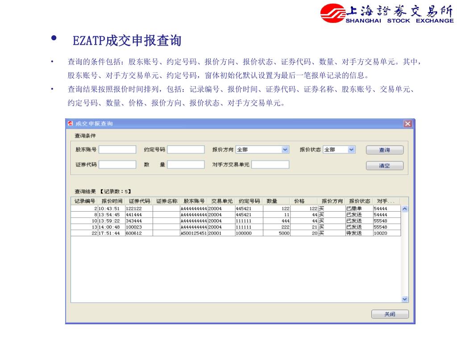This screenshot has height=343, width=457.
Task: Sort by 记录编号 column header
Action: pyautogui.click(x=84, y=201)
